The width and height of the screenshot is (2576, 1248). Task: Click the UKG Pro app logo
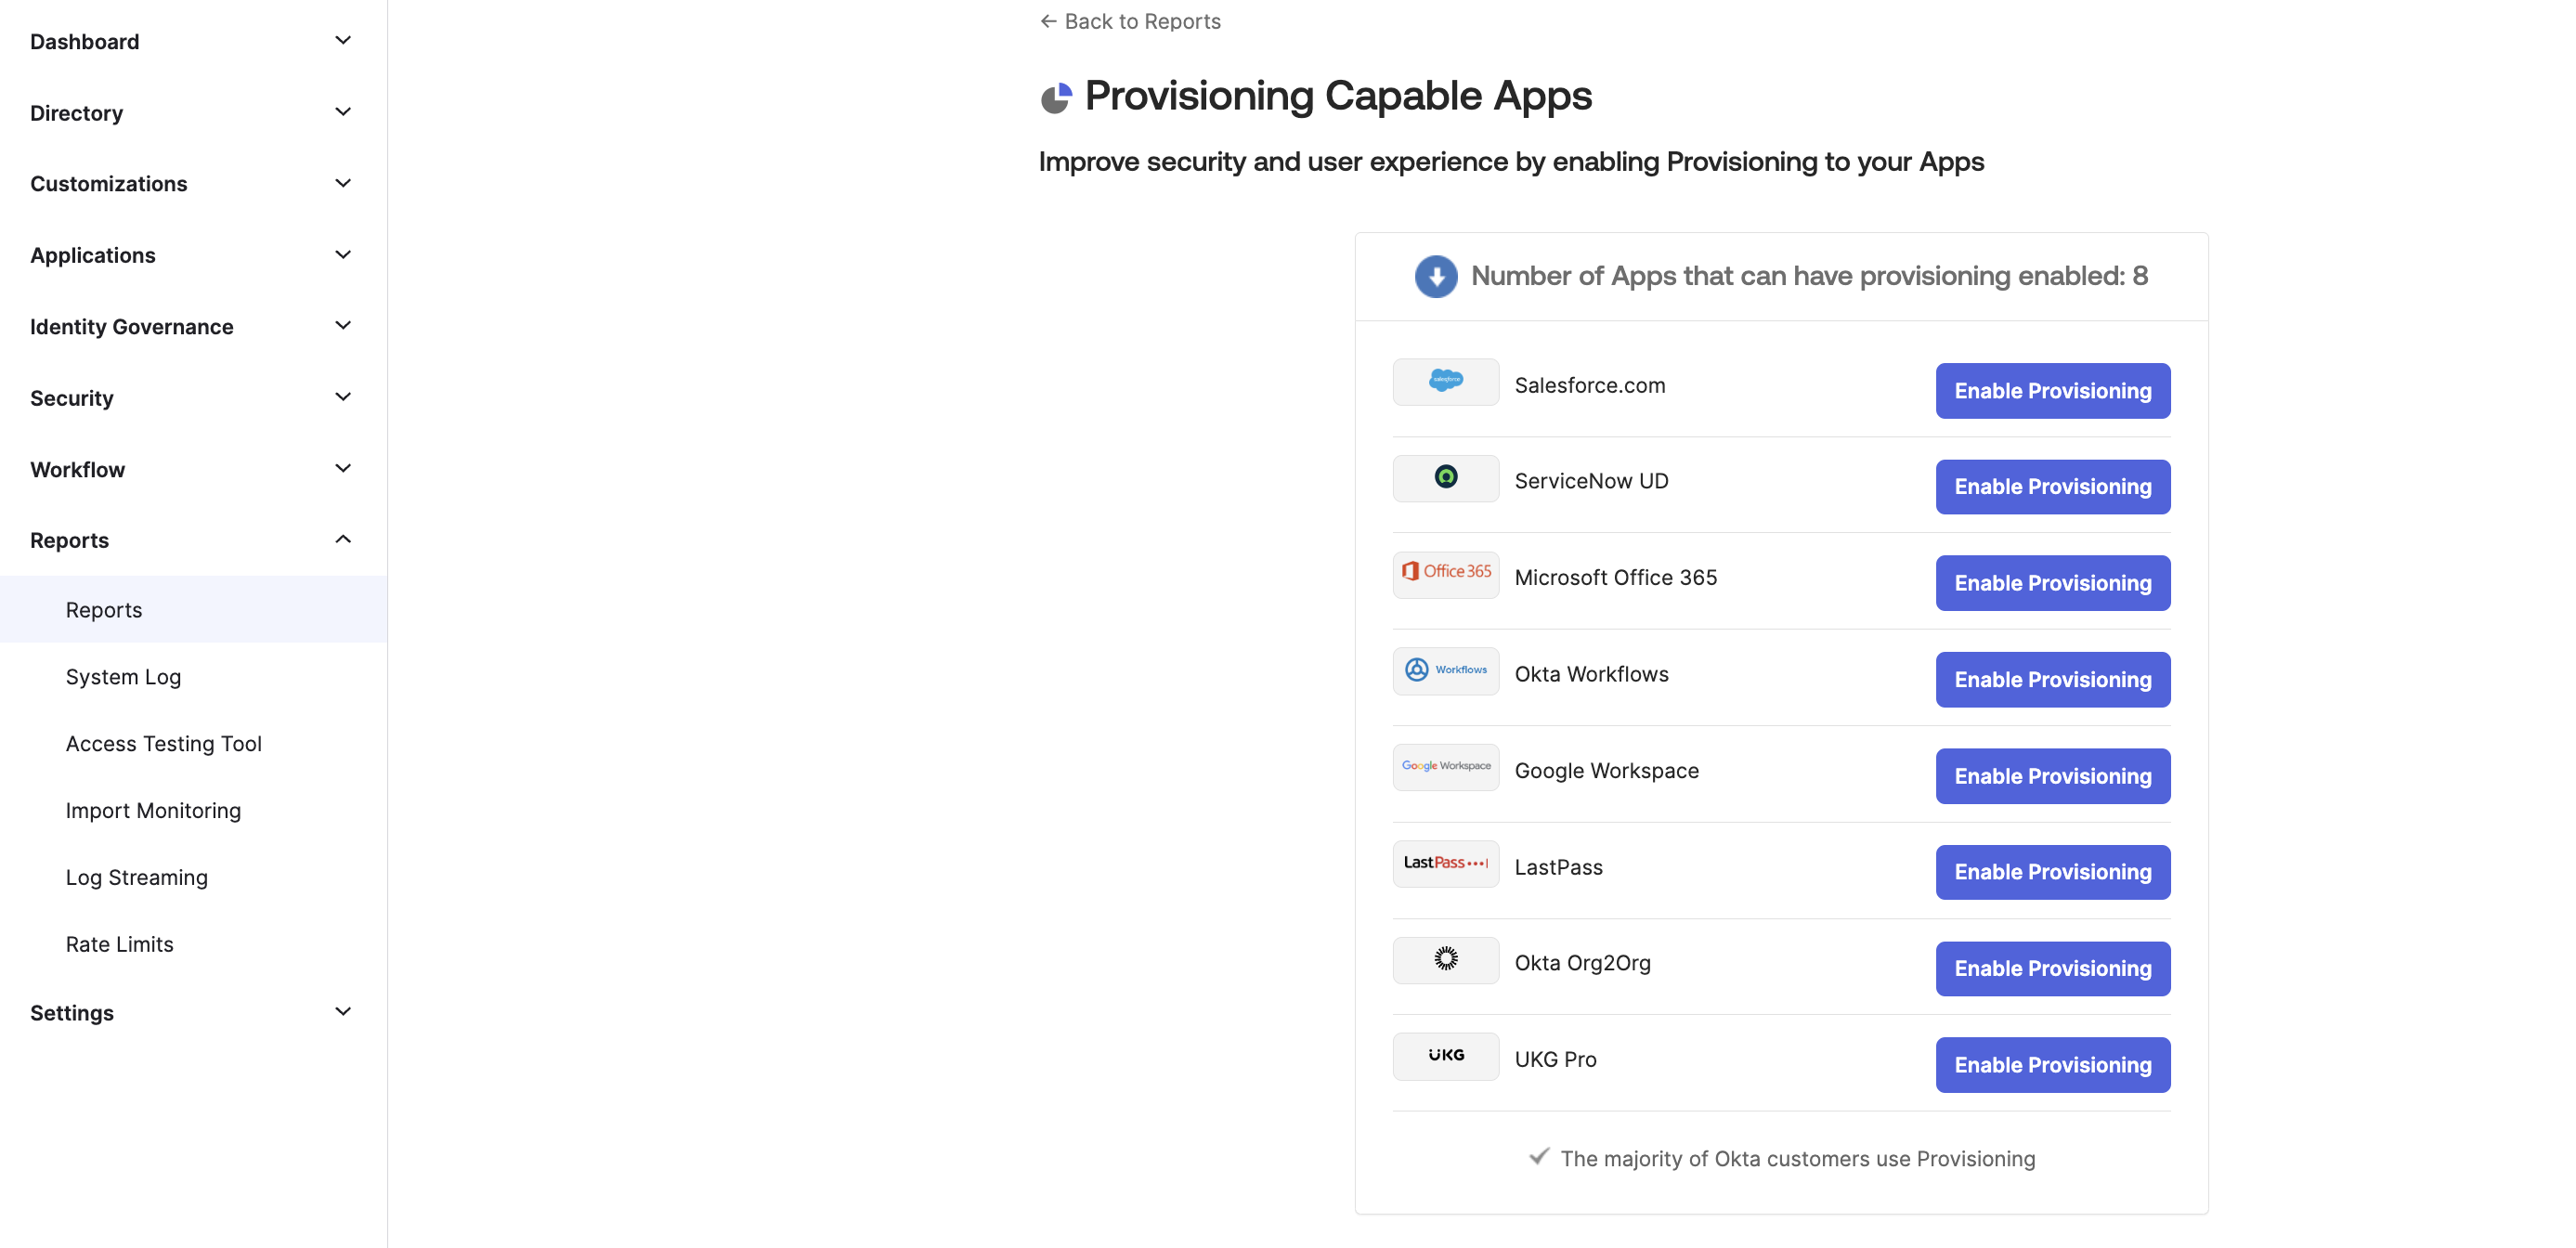click(1445, 1055)
